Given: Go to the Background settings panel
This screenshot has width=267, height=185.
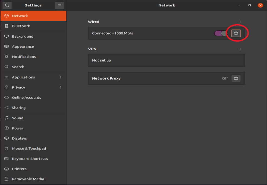Looking at the screenshot, I should 33,36.
